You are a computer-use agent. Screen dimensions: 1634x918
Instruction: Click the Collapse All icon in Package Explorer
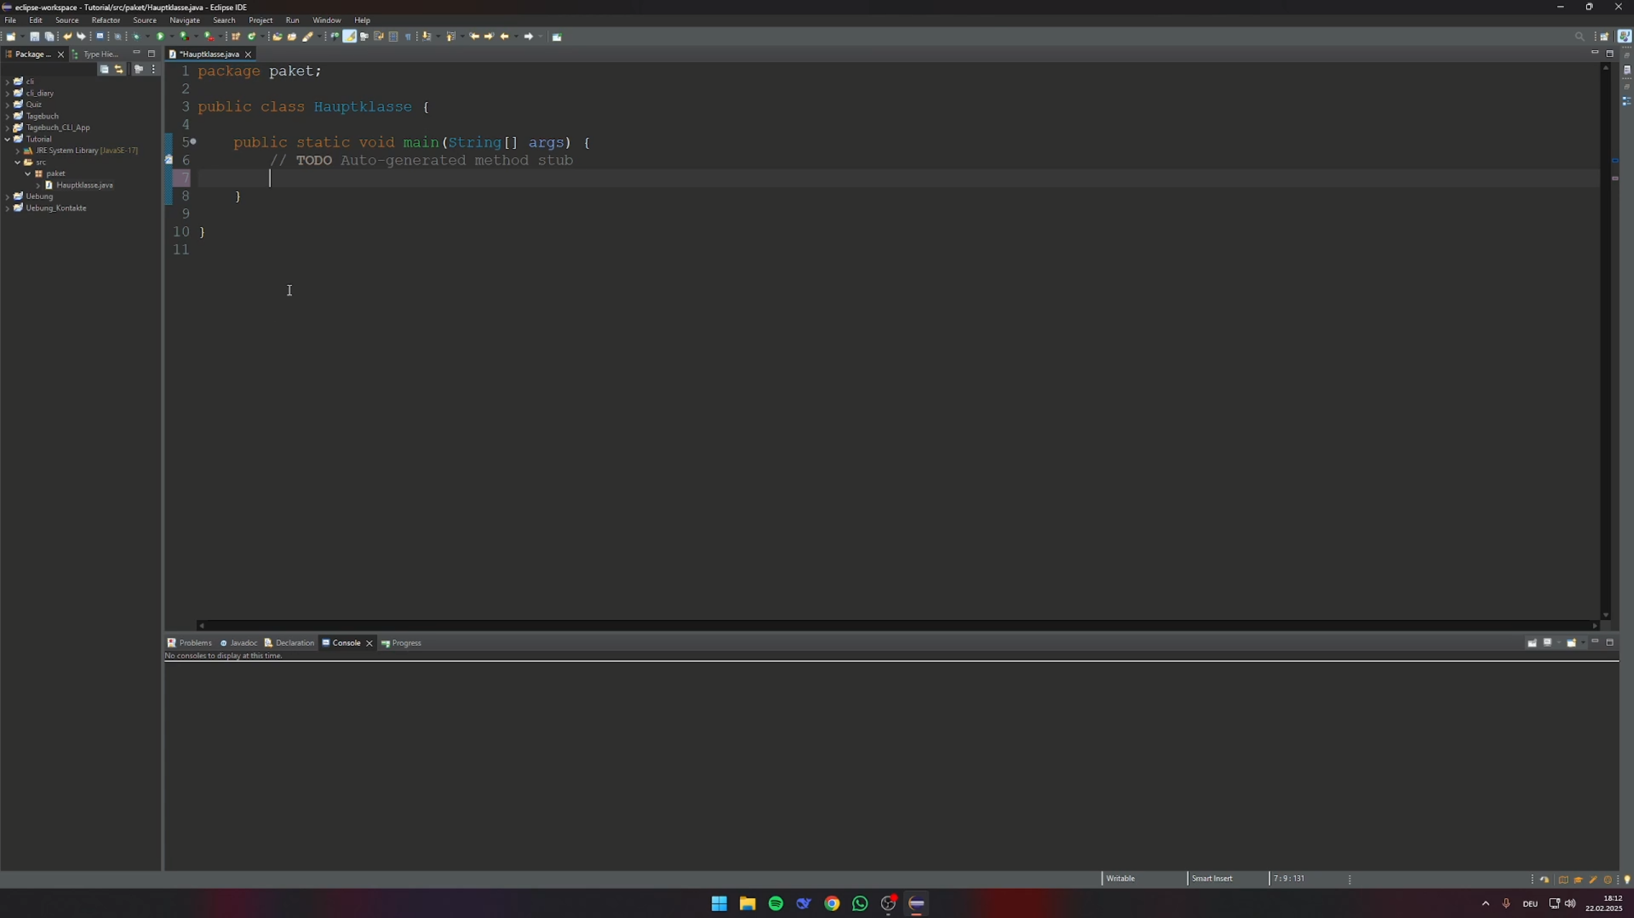pos(104,69)
